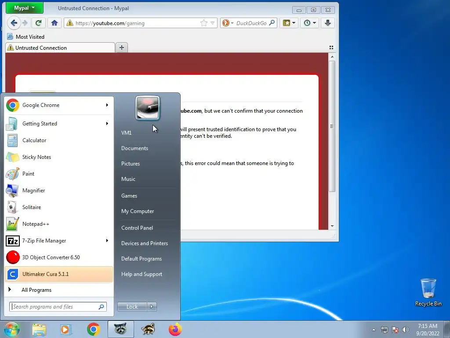
Task: Click the Windows Start orb
Action: [x=11, y=329]
